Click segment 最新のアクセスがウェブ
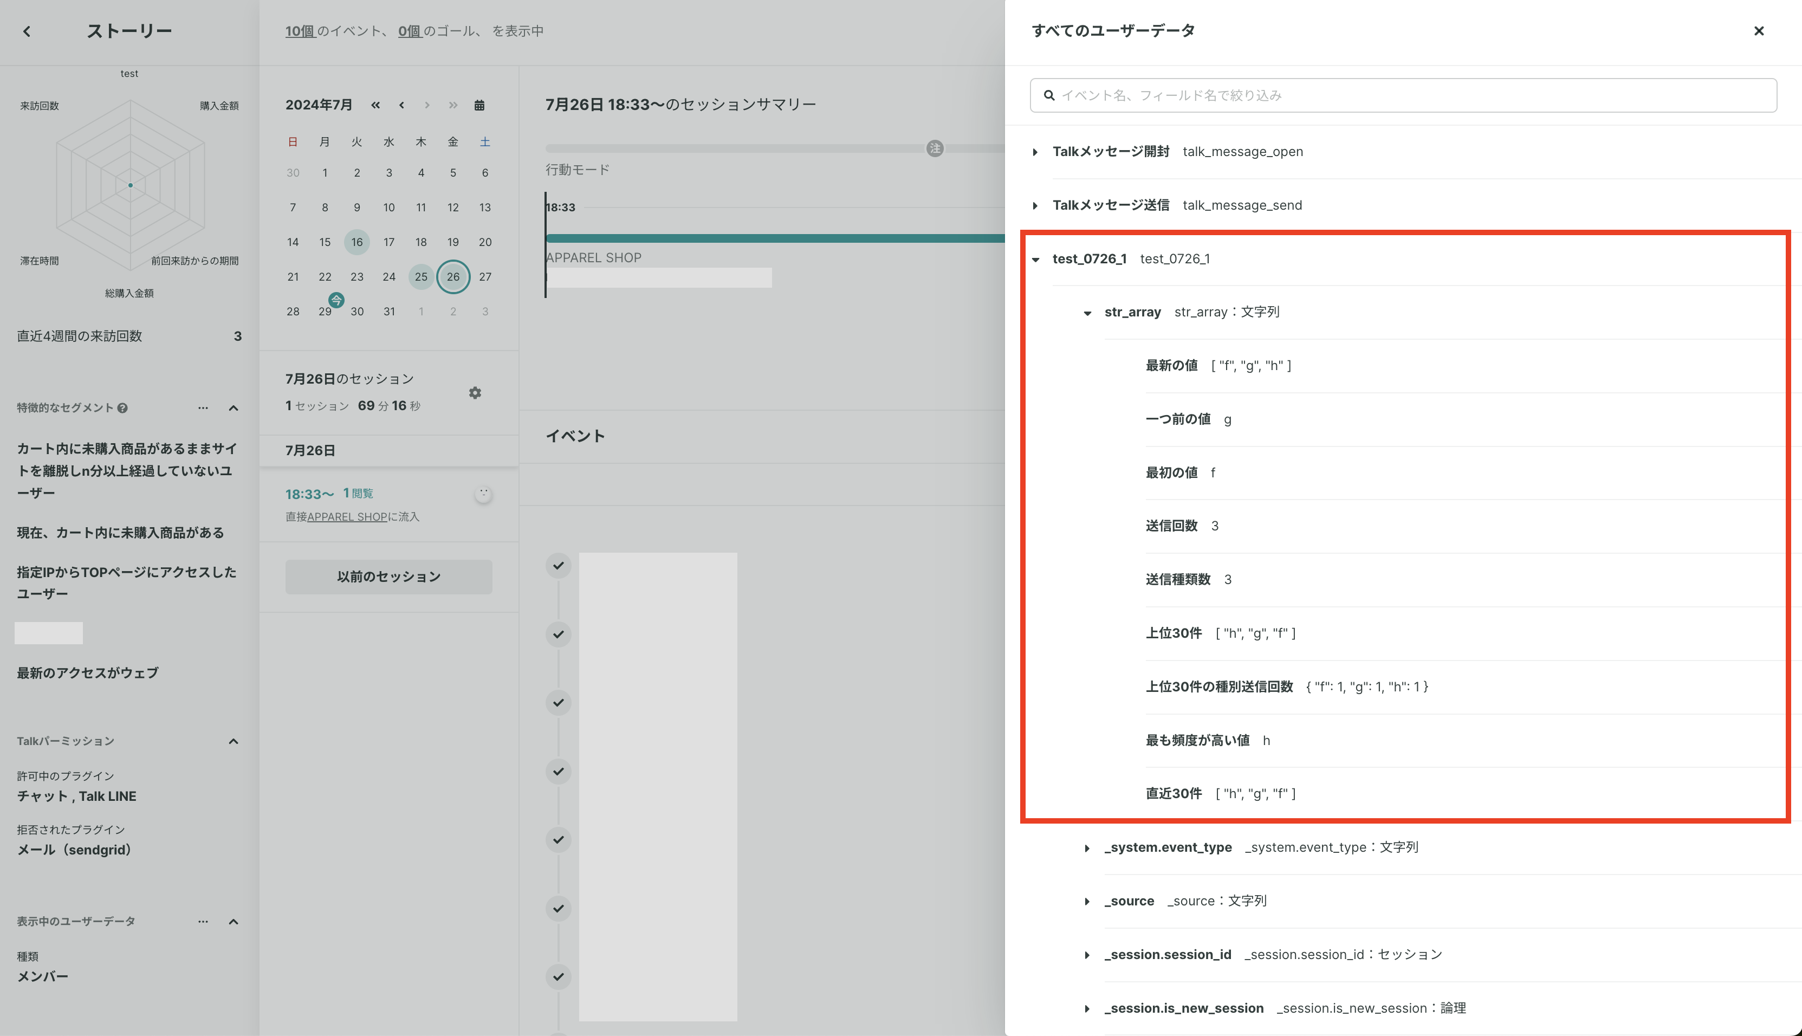The width and height of the screenshot is (1802, 1036). [88, 673]
